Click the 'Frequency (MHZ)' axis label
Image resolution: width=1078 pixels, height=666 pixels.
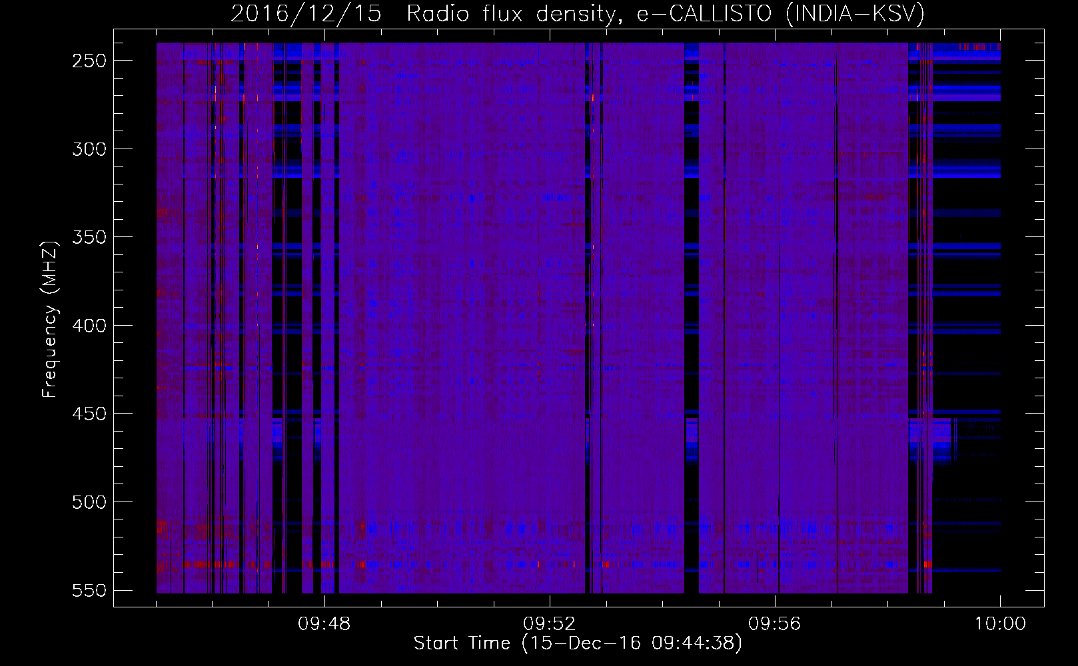click(x=51, y=320)
